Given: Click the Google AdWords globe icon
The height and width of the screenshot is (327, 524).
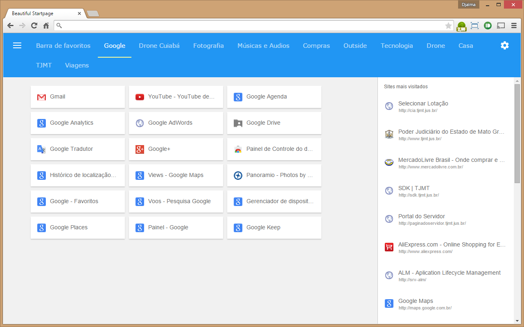Looking at the screenshot, I should 140,123.
